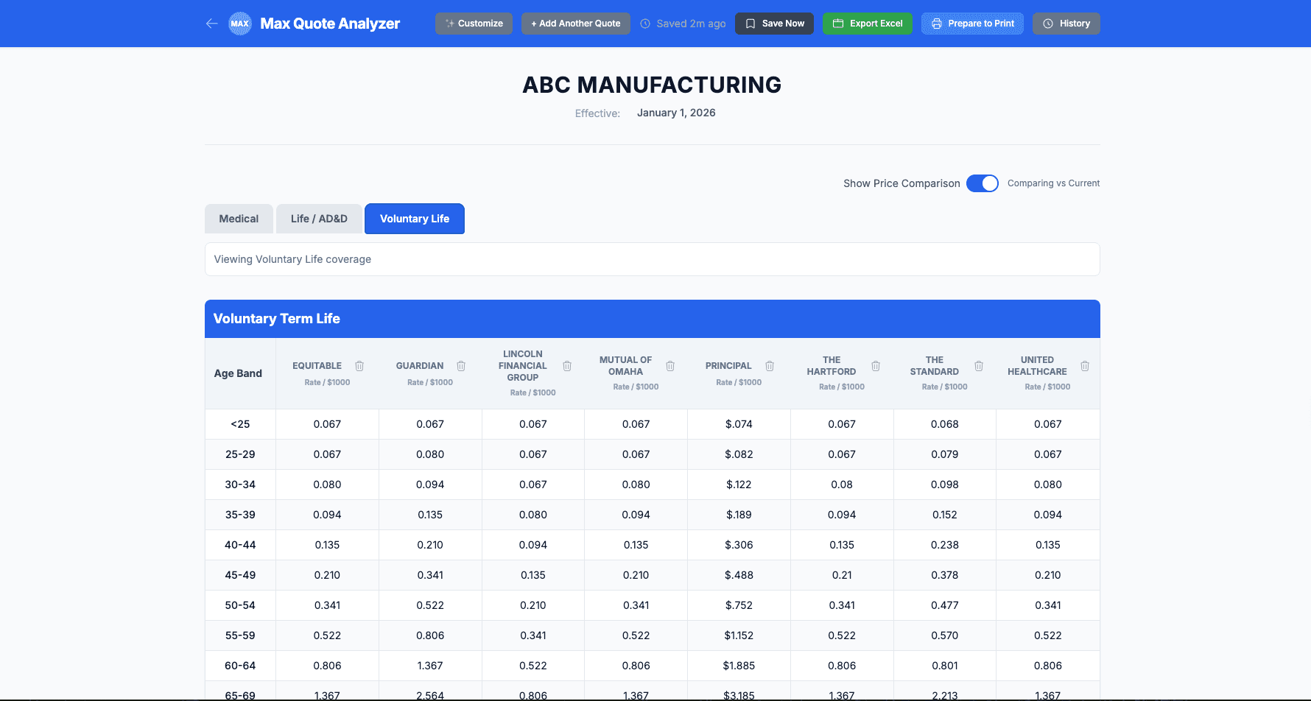This screenshot has height=701, width=1311.
Task: Delete the Guardian quote column
Action: coord(461,366)
